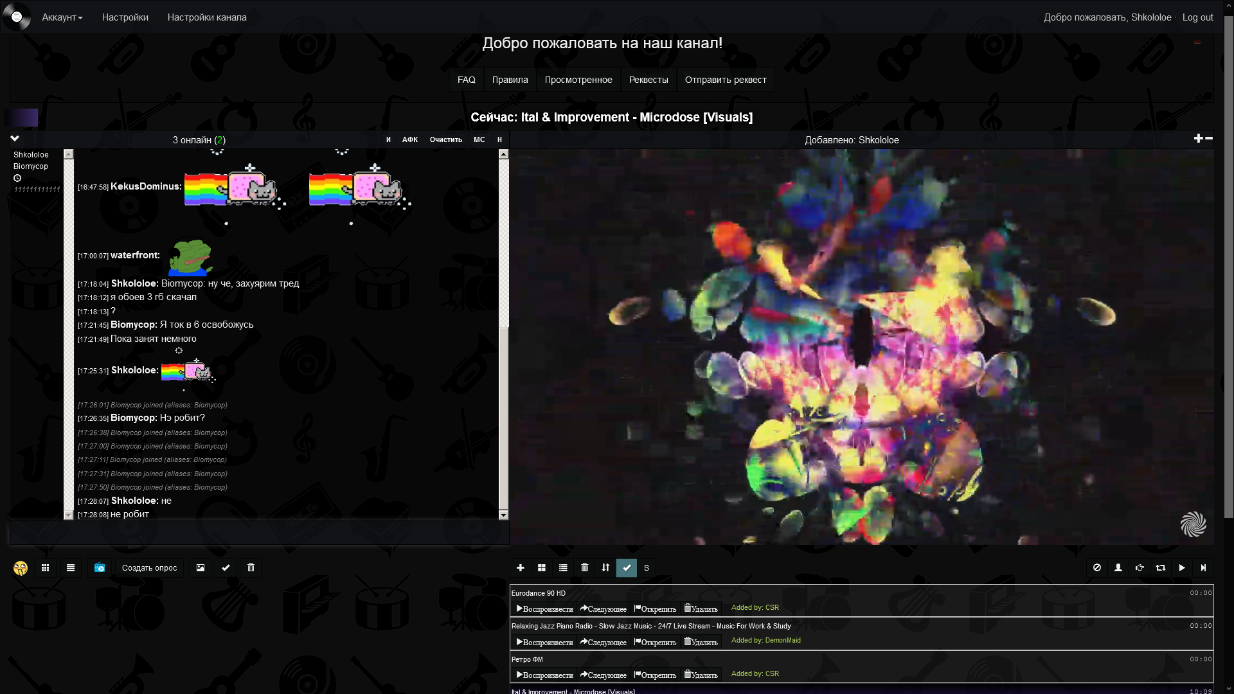This screenshot has height=694, width=1234.
Task: Expand video size with plus icon
Action: tap(1197, 139)
